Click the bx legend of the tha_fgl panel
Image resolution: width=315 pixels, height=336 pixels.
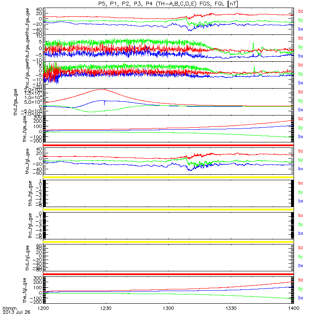[x=301, y=169]
